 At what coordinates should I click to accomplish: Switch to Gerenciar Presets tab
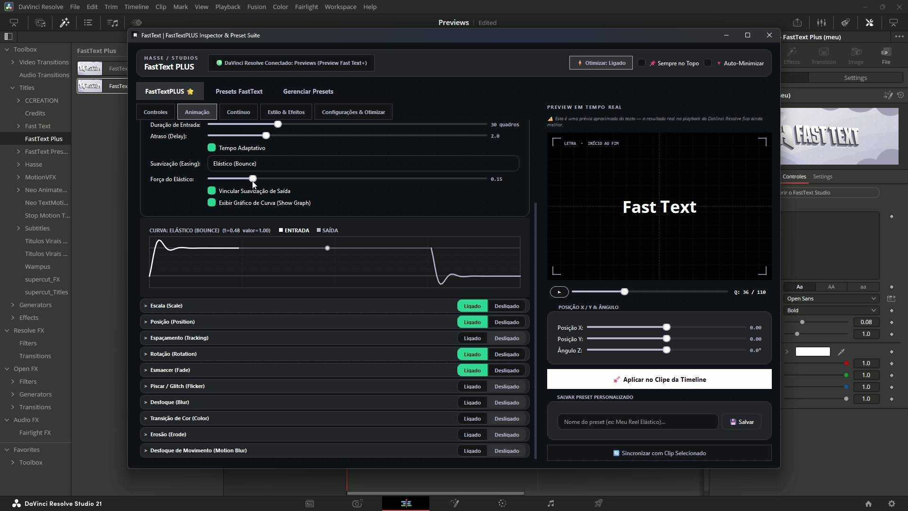[308, 91]
